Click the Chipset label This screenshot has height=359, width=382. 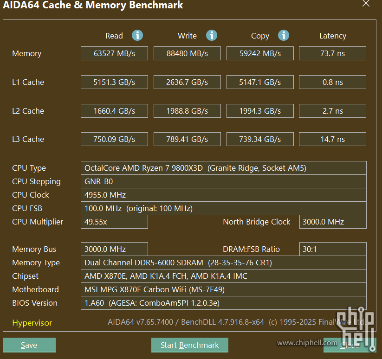click(x=25, y=276)
